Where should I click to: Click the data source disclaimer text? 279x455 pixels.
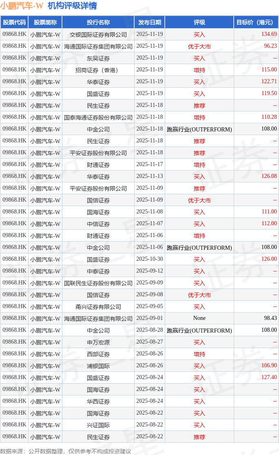66,451
